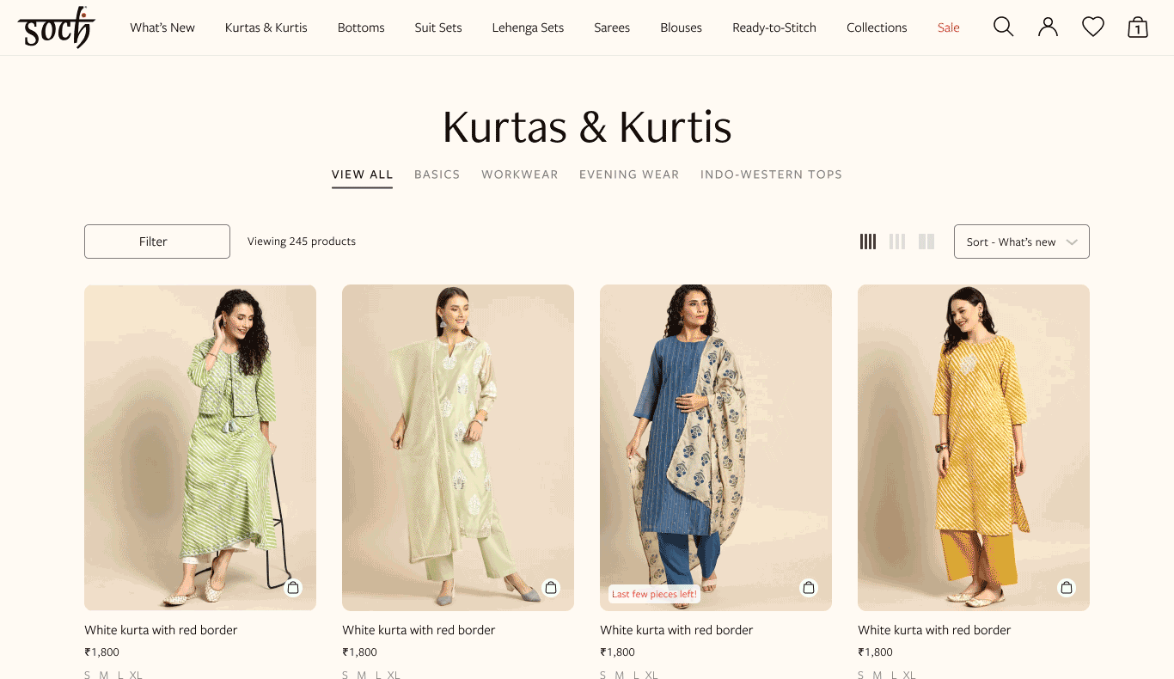Add yellow striped kurta to bag
The width and height of the screenshot is (1174, 679).
(1067, 588)
